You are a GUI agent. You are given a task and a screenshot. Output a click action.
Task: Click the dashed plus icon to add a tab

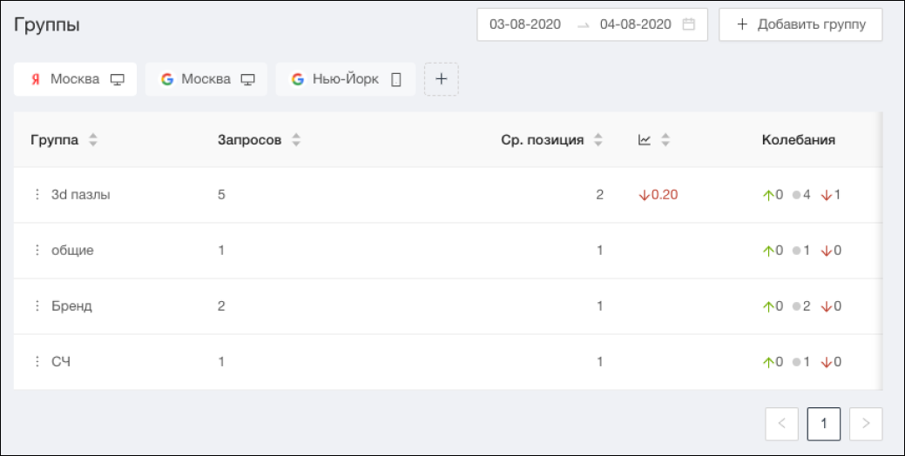[x=441, y=79]
